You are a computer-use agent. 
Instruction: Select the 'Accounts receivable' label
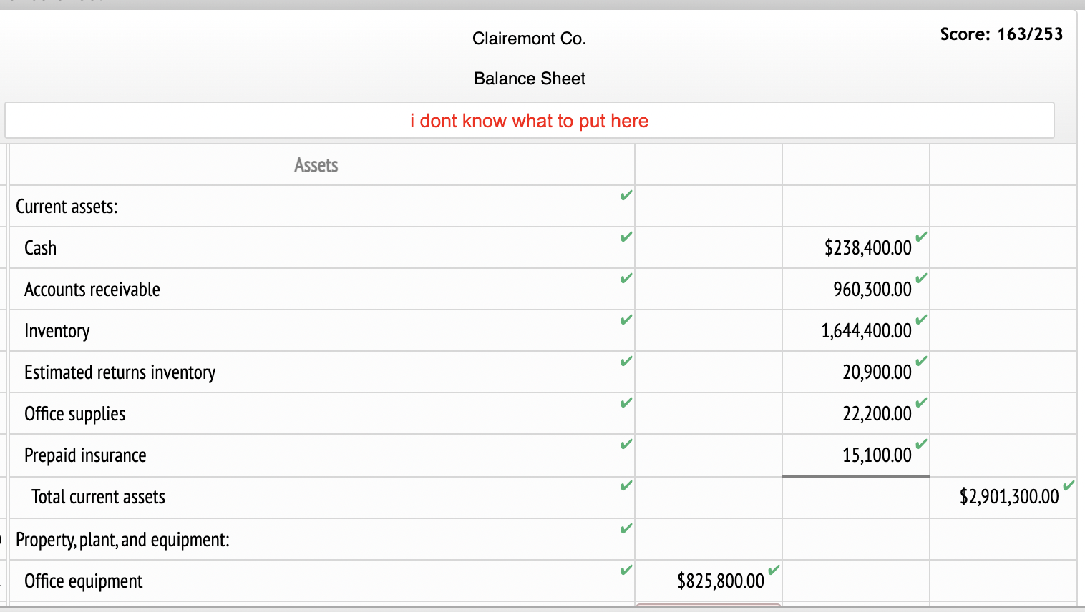(92, 290)
